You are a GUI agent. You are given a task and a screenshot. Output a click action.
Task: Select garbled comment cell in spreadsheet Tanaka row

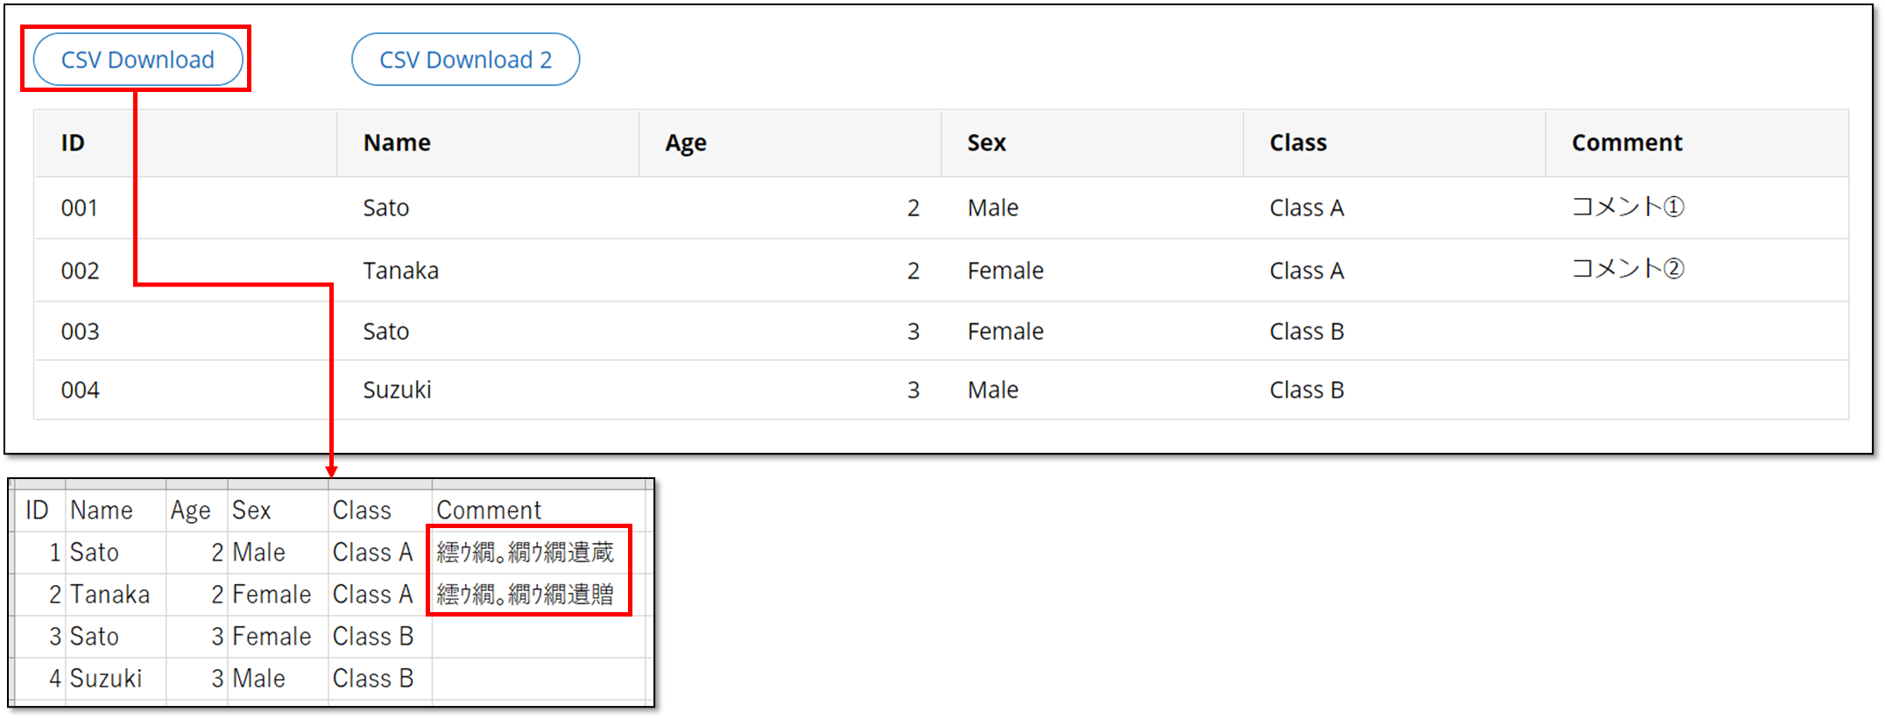pos(526,595)
